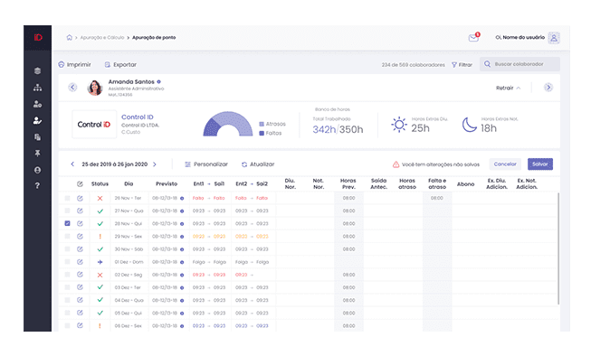Advance to the next date period
This screenshot has height=356, width=591.
155,164
